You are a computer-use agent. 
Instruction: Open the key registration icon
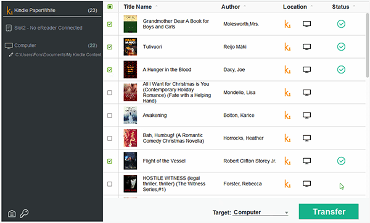pyautogui.click(x=24, y=213)
